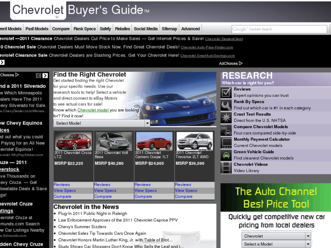Image resolution: width=331 pixels, height=248 pixels.
Task: Open the Past Models menu
Action: (x=37, y=29)
